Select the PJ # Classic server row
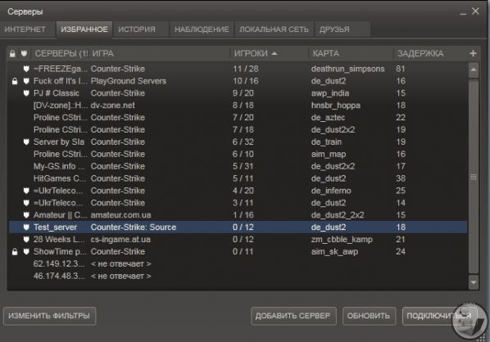The width and height of the screenshot is (490, 342). point(238,93)
